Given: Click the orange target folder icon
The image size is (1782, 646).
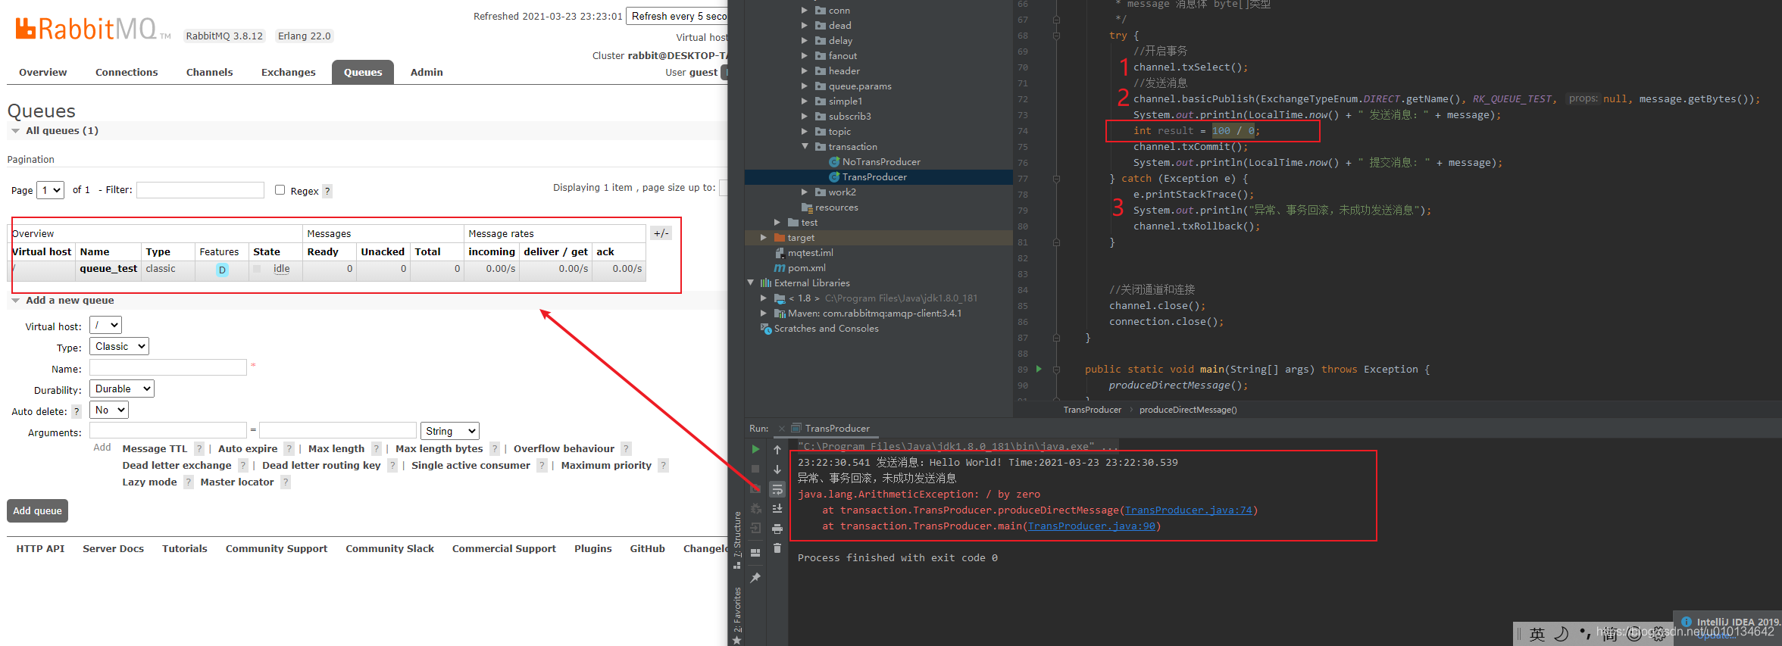Looking at the screenshot, I should (780, 238).
